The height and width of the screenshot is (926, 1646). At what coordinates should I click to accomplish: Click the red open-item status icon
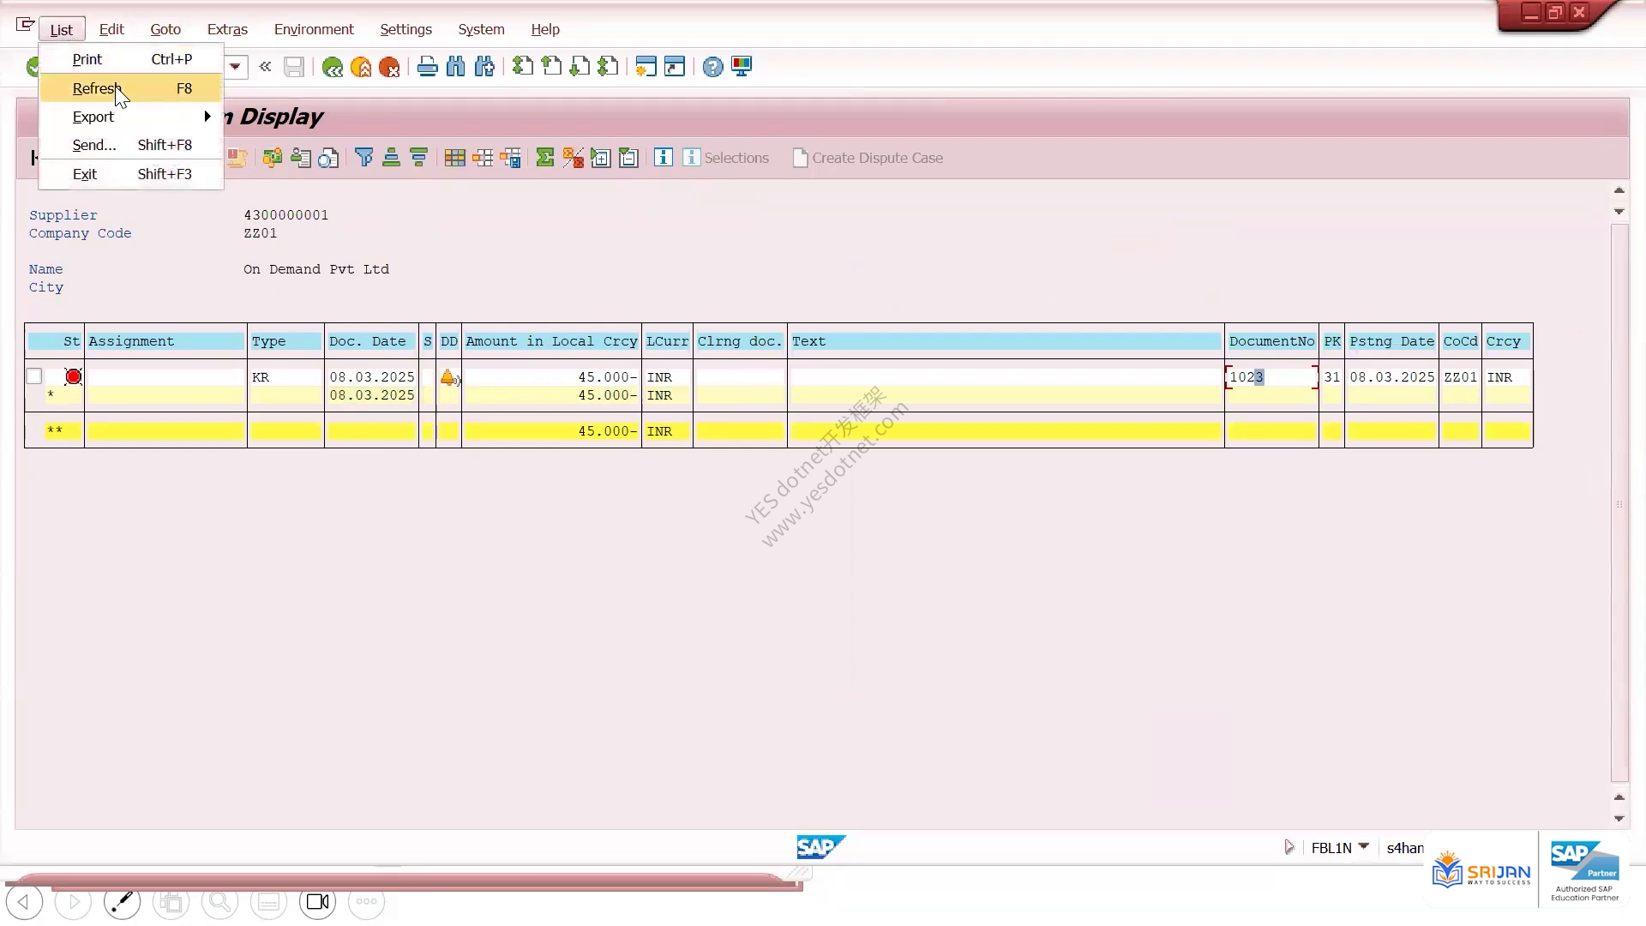point(74,376)
